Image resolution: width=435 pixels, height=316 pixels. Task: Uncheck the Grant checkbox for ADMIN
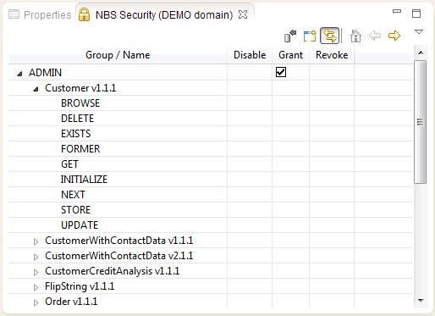coord(281,72)
